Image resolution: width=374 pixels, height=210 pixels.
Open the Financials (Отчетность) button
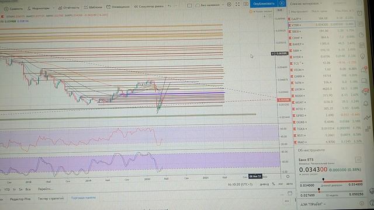point(69,8)
